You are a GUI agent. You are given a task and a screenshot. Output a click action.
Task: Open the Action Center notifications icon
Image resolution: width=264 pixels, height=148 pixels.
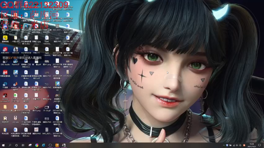tap(259, 145)
